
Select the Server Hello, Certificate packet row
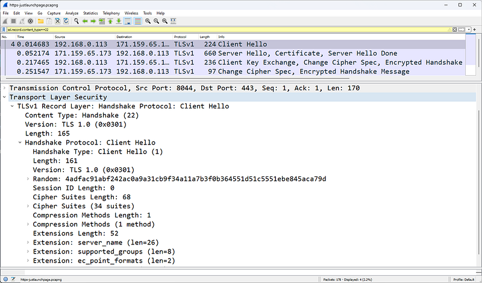[x=233, y=53]
